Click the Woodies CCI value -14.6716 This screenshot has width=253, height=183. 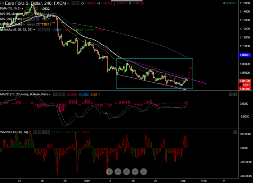point(71,132)
